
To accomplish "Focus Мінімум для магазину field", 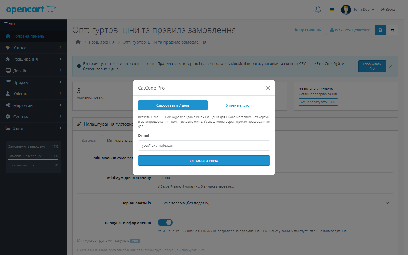I will pos(275,178).
